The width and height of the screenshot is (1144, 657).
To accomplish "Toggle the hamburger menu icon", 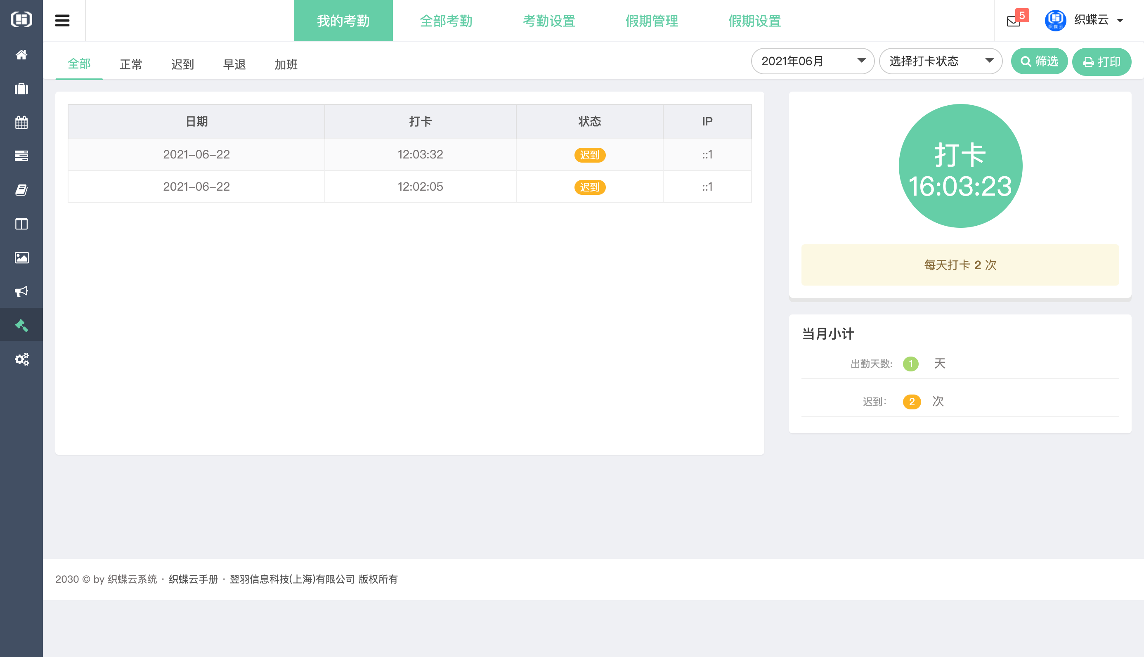I will click(x=62, y=21).
